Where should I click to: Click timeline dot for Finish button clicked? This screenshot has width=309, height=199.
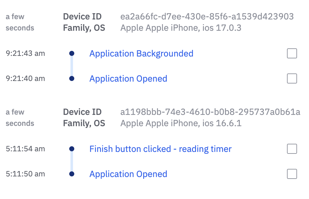click(x=72, y=149)
